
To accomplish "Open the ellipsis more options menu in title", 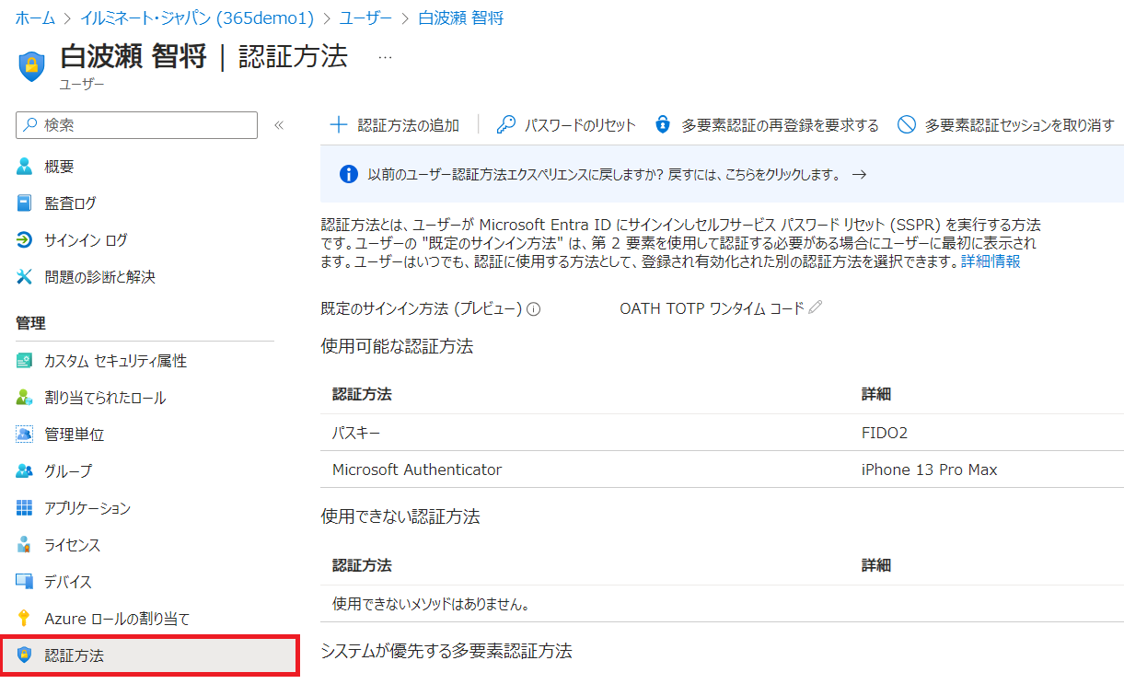I will [385, 57].
